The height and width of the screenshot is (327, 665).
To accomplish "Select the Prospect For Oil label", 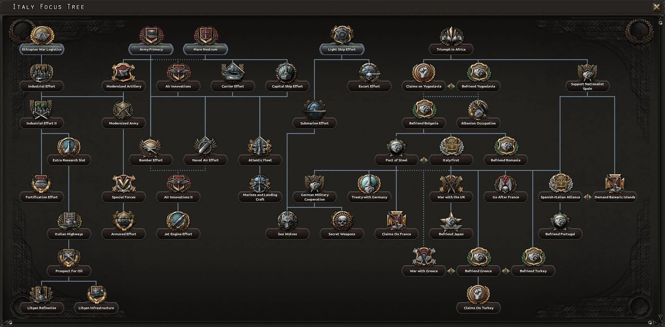I will click(x=69, y=271).
